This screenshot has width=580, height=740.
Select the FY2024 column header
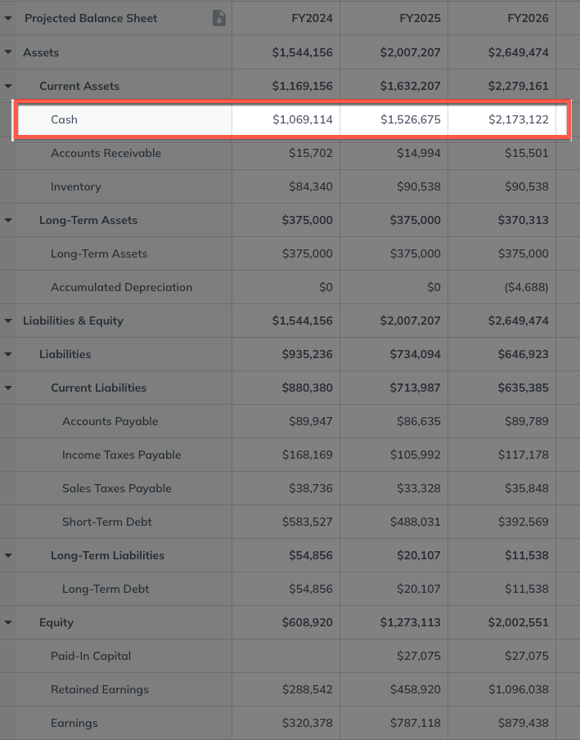[x=312, y=19]
